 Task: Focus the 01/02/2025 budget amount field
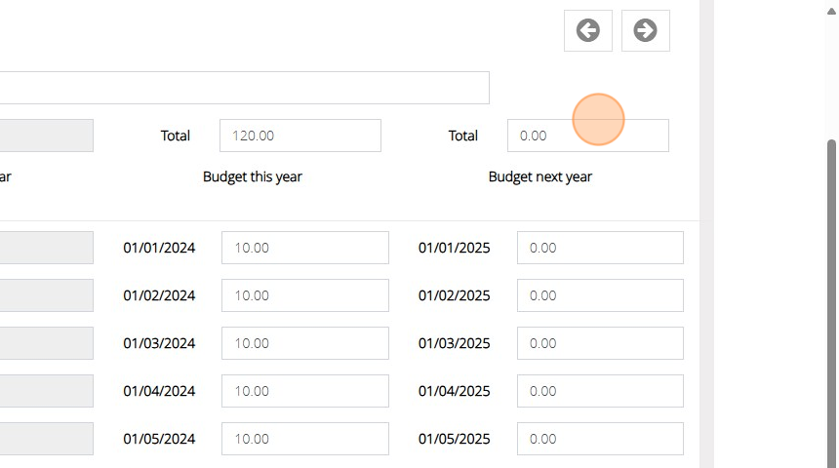pyautogui.click(x=600, y=295)
